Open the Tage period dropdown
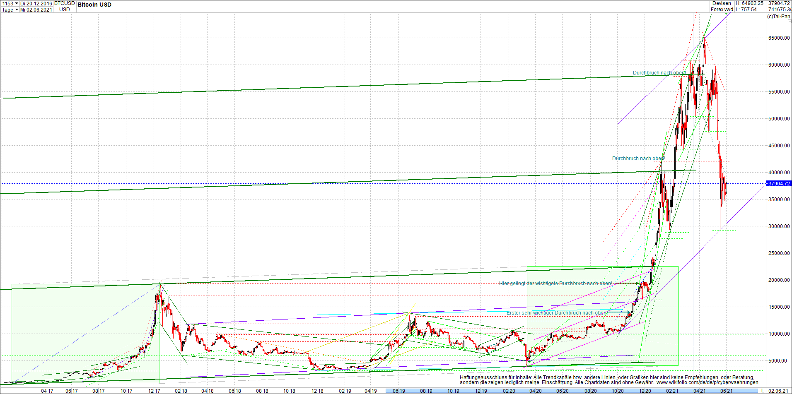 pyautogui.click(x=10, y=10)
